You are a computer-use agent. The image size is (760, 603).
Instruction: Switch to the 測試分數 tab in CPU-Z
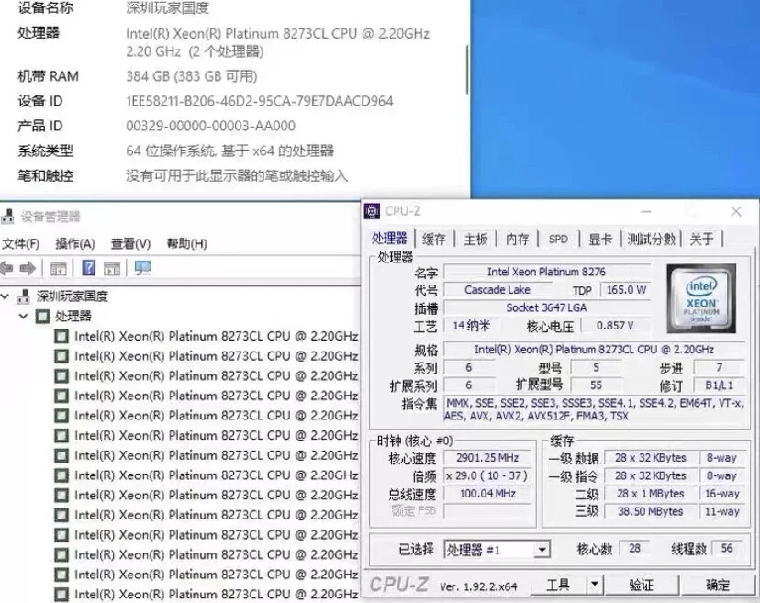[652, 239]
